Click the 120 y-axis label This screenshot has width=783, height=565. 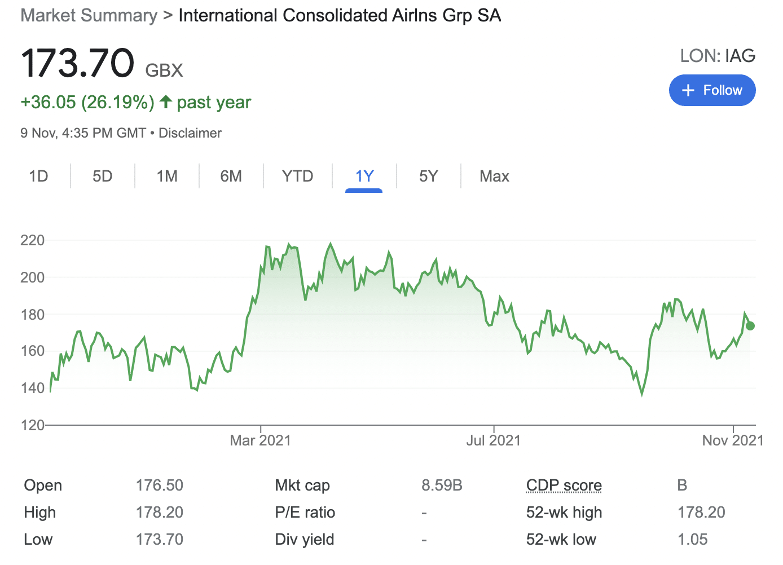click(32, 425)
